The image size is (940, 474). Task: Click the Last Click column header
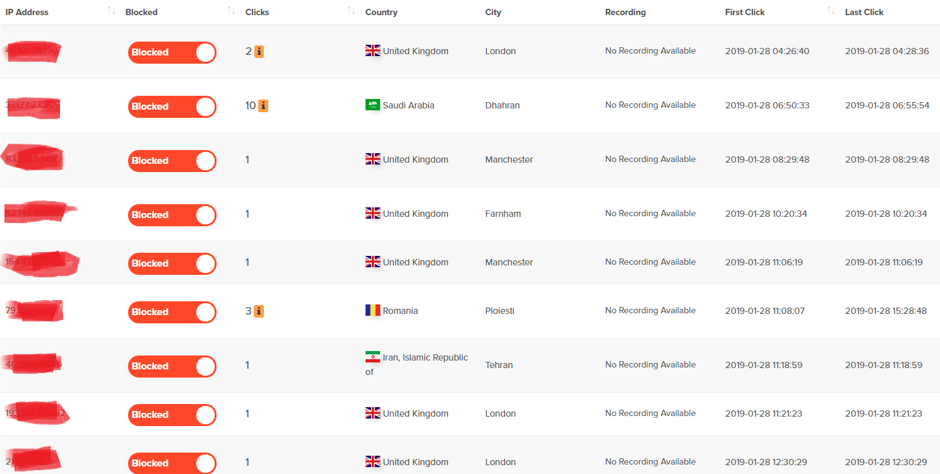pyautogui.click(x=864, y=12)
